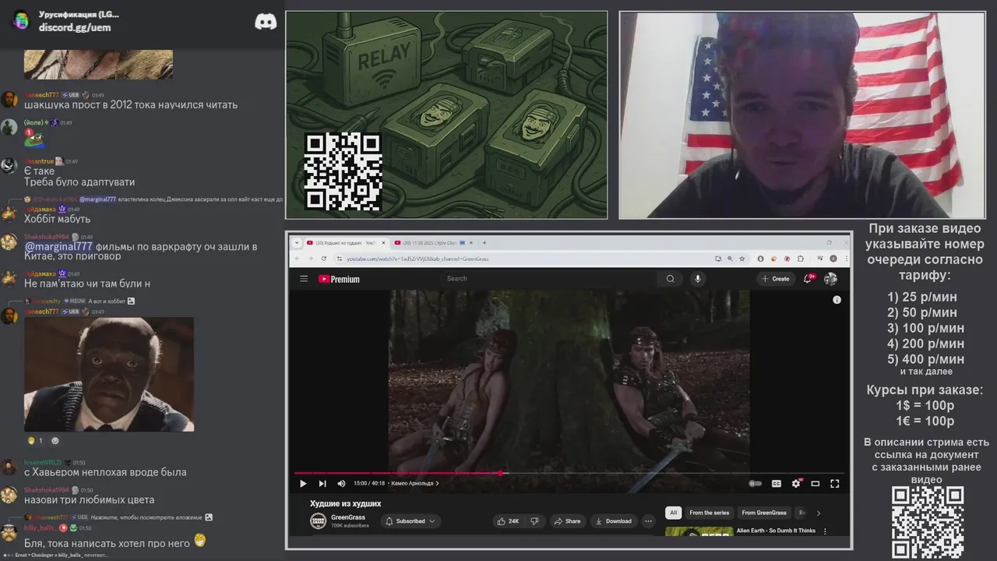The width and height of the screenshot is (997, 561).
Task: Open options for 'Alien Earth' suggested video
Action: pos(825,531)
